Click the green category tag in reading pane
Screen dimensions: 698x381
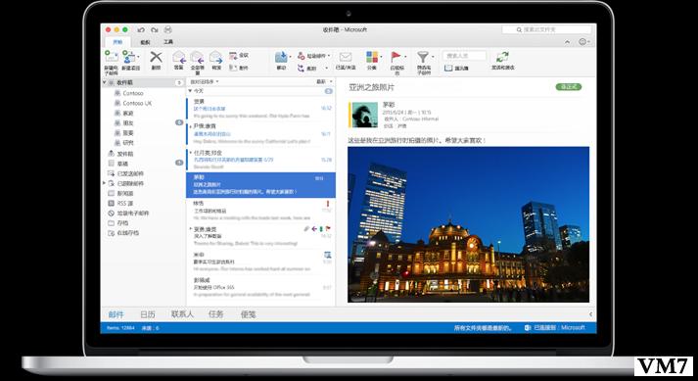pyautogui.click(x=569, y=87)
